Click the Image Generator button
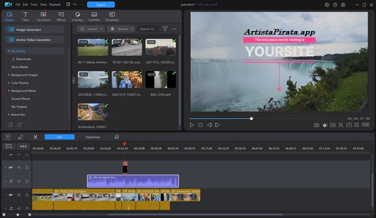 click(35, 30)
